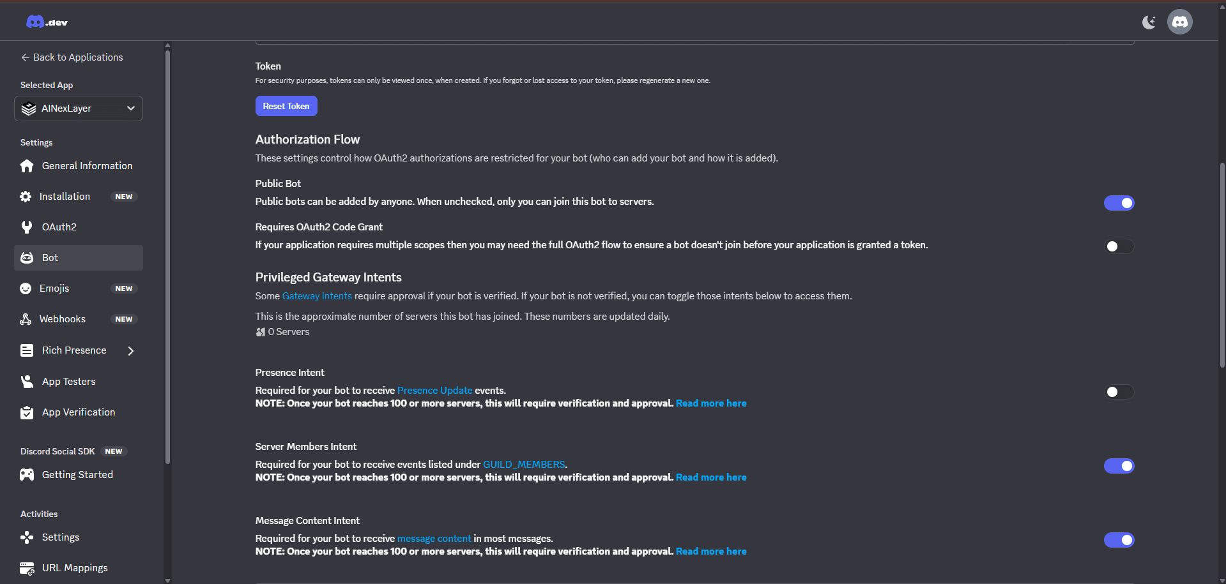The height and width of the screenshot is (584, 1226).
Task: Expand the Rich Presence chevron
Action: click(131, 350)
